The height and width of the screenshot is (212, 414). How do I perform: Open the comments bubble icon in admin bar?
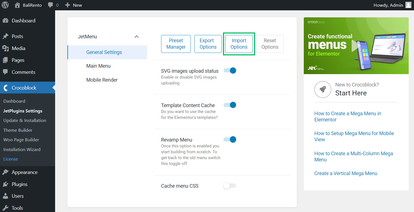click(50, 5)
